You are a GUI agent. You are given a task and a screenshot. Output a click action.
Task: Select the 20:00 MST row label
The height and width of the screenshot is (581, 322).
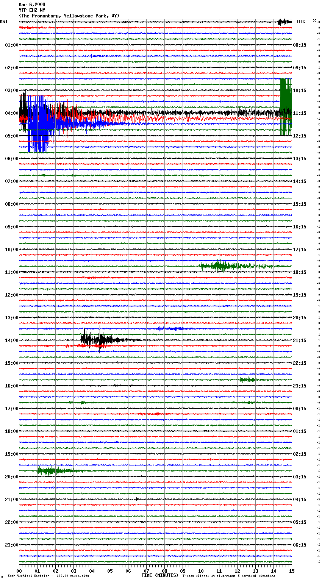coord(11,477)
